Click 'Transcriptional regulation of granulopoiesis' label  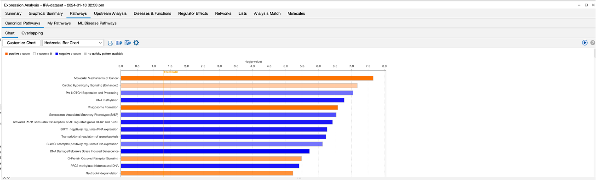point(90,136)
